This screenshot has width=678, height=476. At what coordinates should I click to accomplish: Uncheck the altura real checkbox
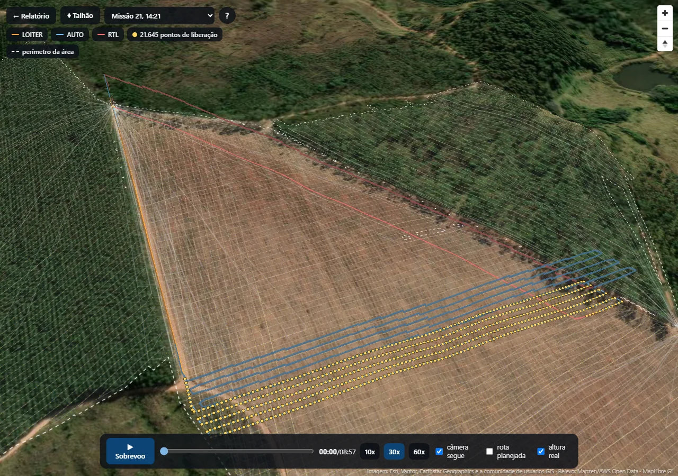(541, 451)
